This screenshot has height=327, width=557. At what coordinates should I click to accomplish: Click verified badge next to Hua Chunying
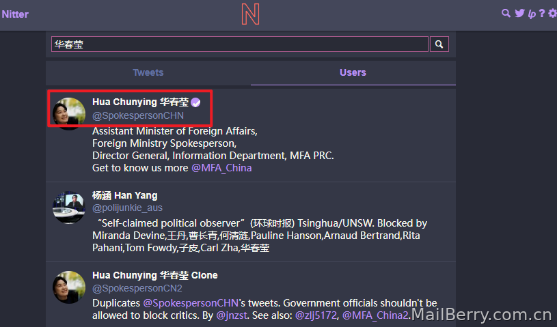coord(195,102)
